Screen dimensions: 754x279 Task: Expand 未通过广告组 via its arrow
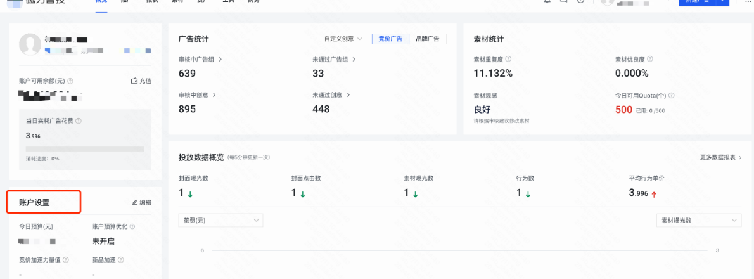click(x=354, y=60)
